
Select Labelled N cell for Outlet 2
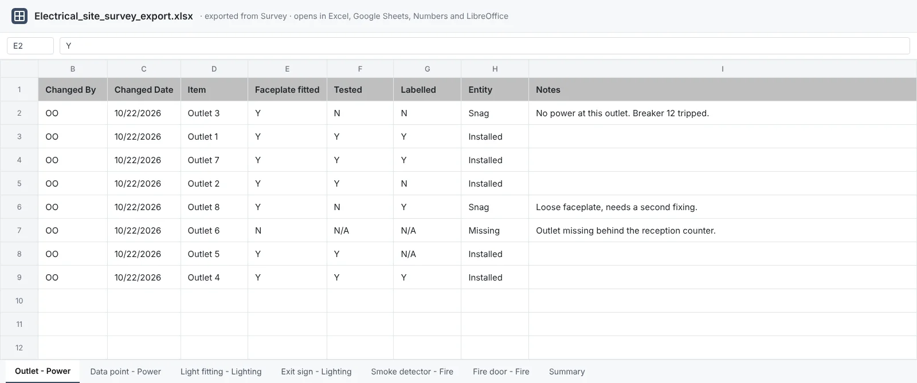427,183
